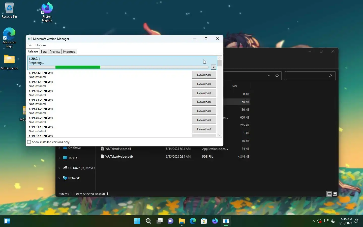363x227 pixels.
Task: Download version 1.19.71.2
Action: click(x=204, y=111)
